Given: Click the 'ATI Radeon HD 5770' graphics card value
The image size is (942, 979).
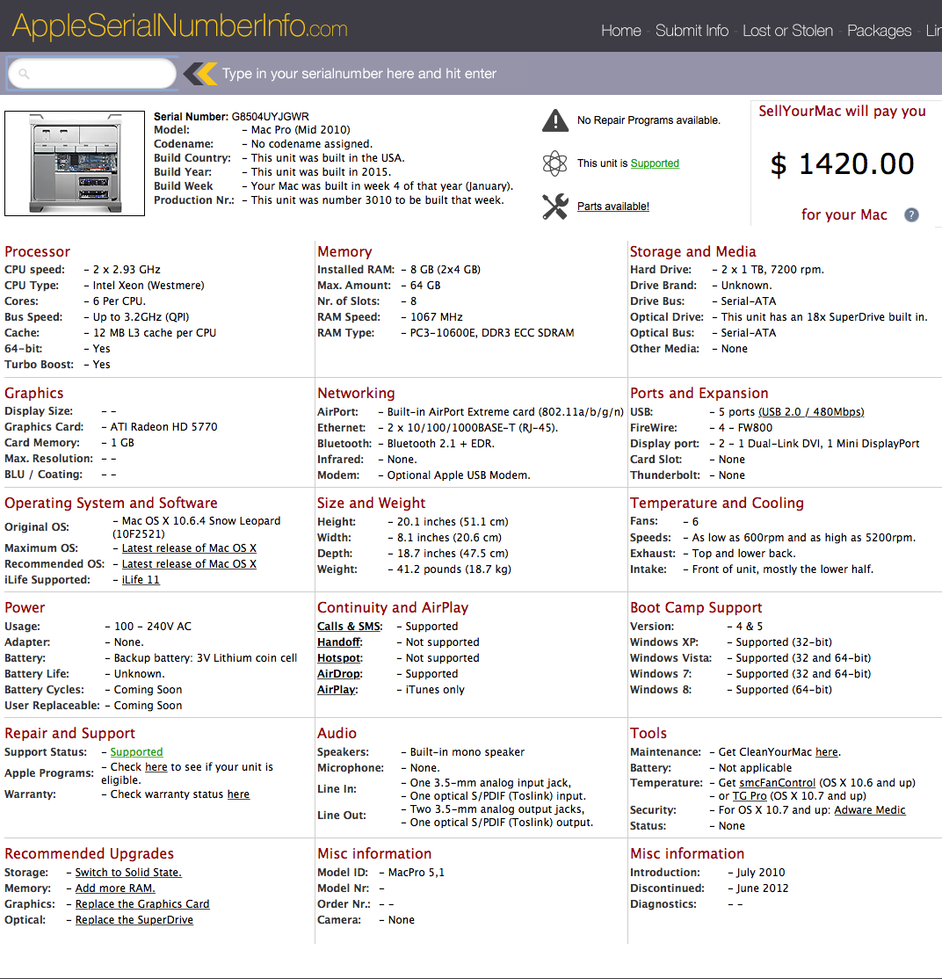Looking at the screenshot, I should (163, 427).
